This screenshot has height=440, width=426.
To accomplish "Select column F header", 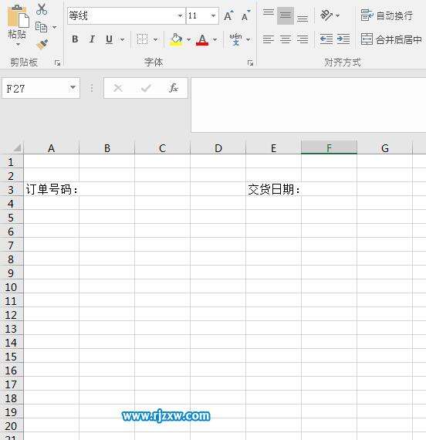I will click(x=329, y=148).
